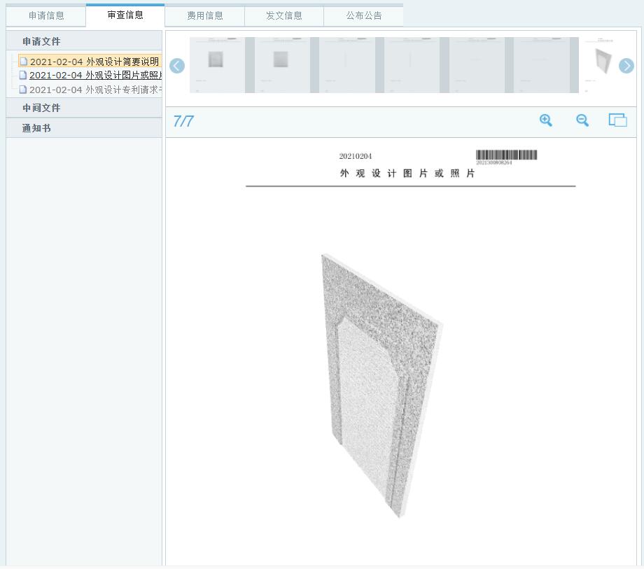
Task: Select the last thumbnail showing perspective view
Action: (x=601, y=65)
